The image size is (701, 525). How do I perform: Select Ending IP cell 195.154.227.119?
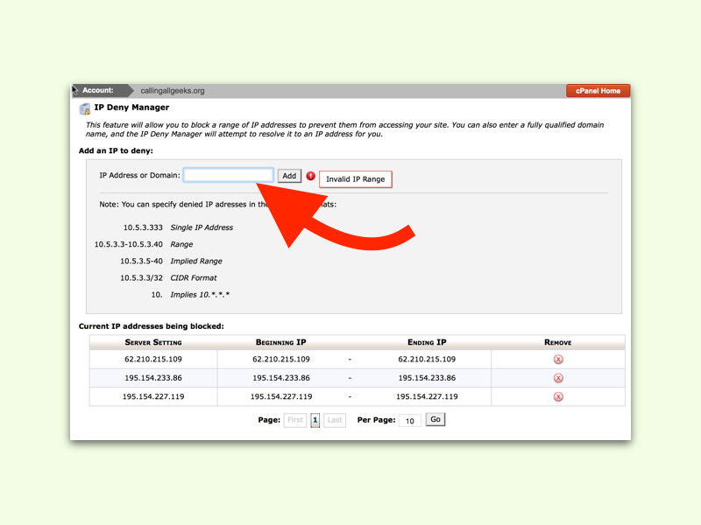tap(427, 397)
